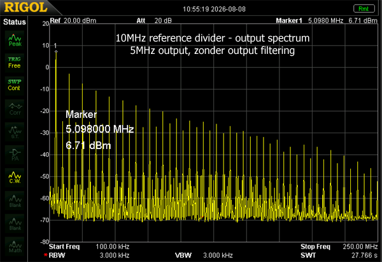The width and height of the screenshot is (382, 262).
Task: Click the Marker1 5.0980 MHz readout
Action: [x=309, y=21]
